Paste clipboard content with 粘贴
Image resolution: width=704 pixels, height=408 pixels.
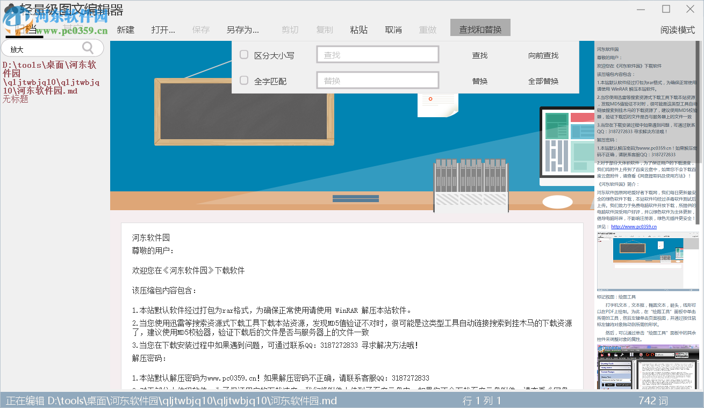coord(359,30)
